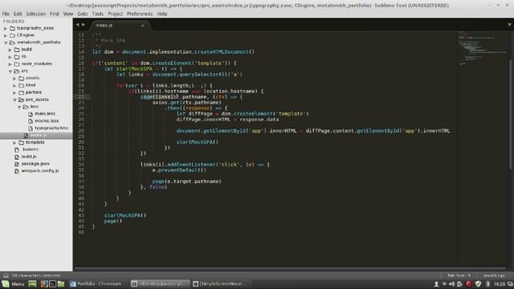Screen dimensions: 514x289
Task: Expand the typography_ease folder
Action: pos(6,29)
